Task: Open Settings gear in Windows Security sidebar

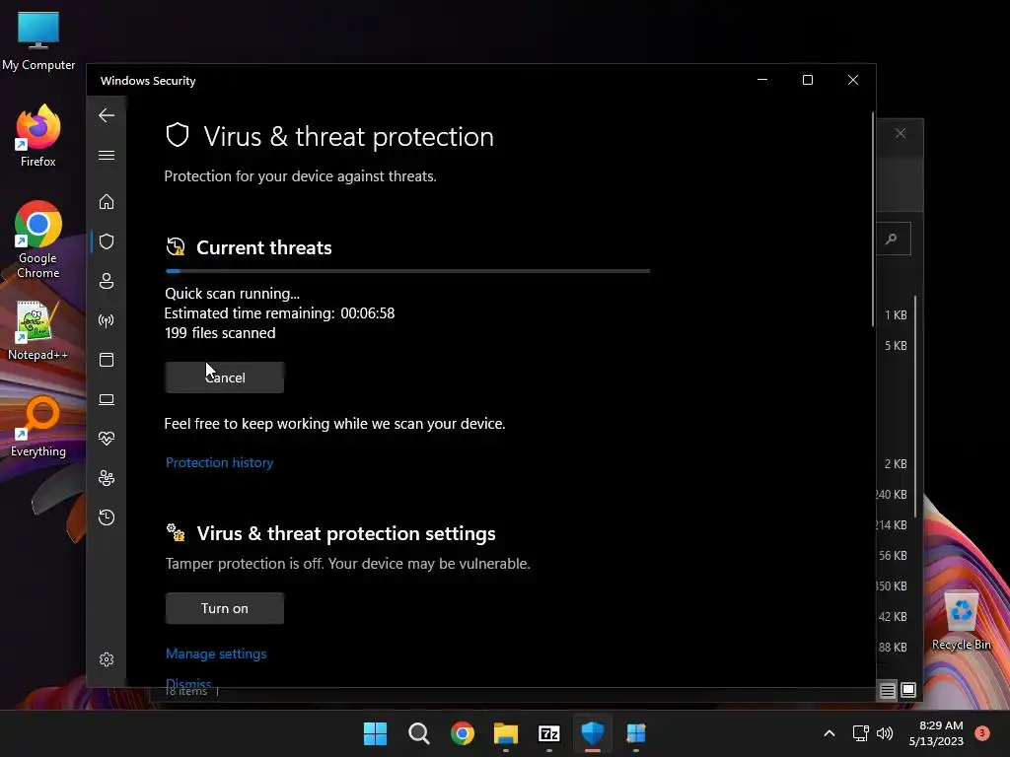Action: 107,659
